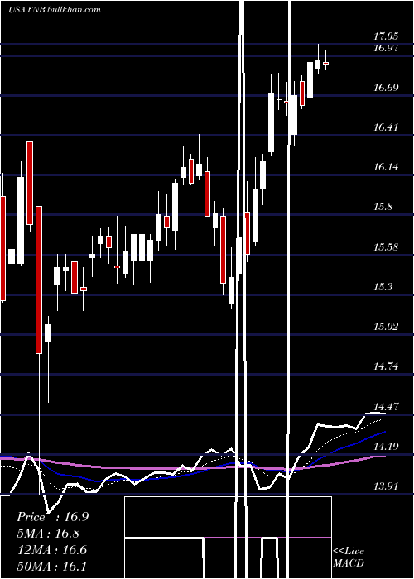Screen dimensions: 414x579
Task: Click the 15.8 price level label
Action: tap(383, 207)
